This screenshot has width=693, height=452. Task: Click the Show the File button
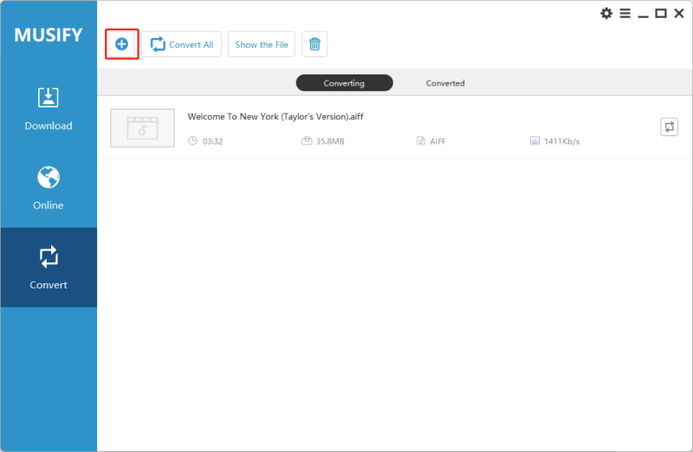[262, 44]
